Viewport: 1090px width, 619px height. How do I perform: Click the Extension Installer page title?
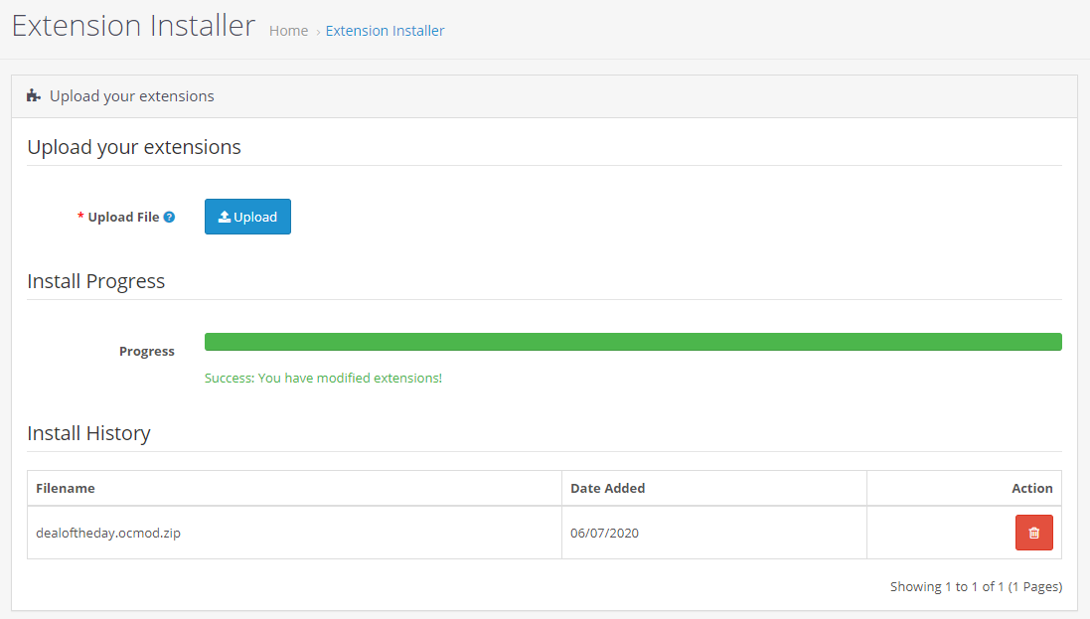(133, 26)
